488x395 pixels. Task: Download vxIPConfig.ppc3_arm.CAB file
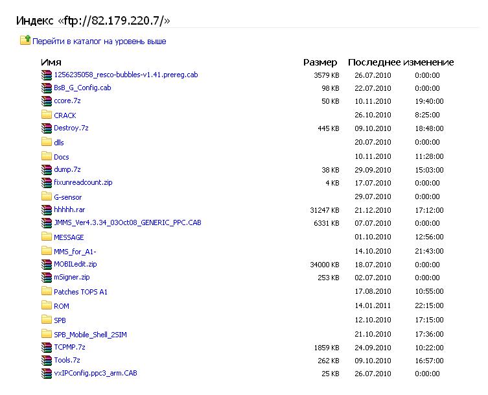click(95, 373)
